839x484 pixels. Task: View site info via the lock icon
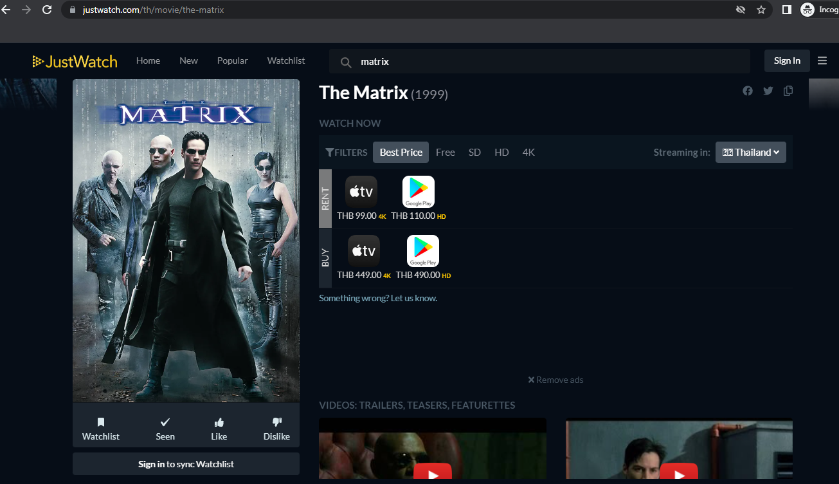coord(71,10)
